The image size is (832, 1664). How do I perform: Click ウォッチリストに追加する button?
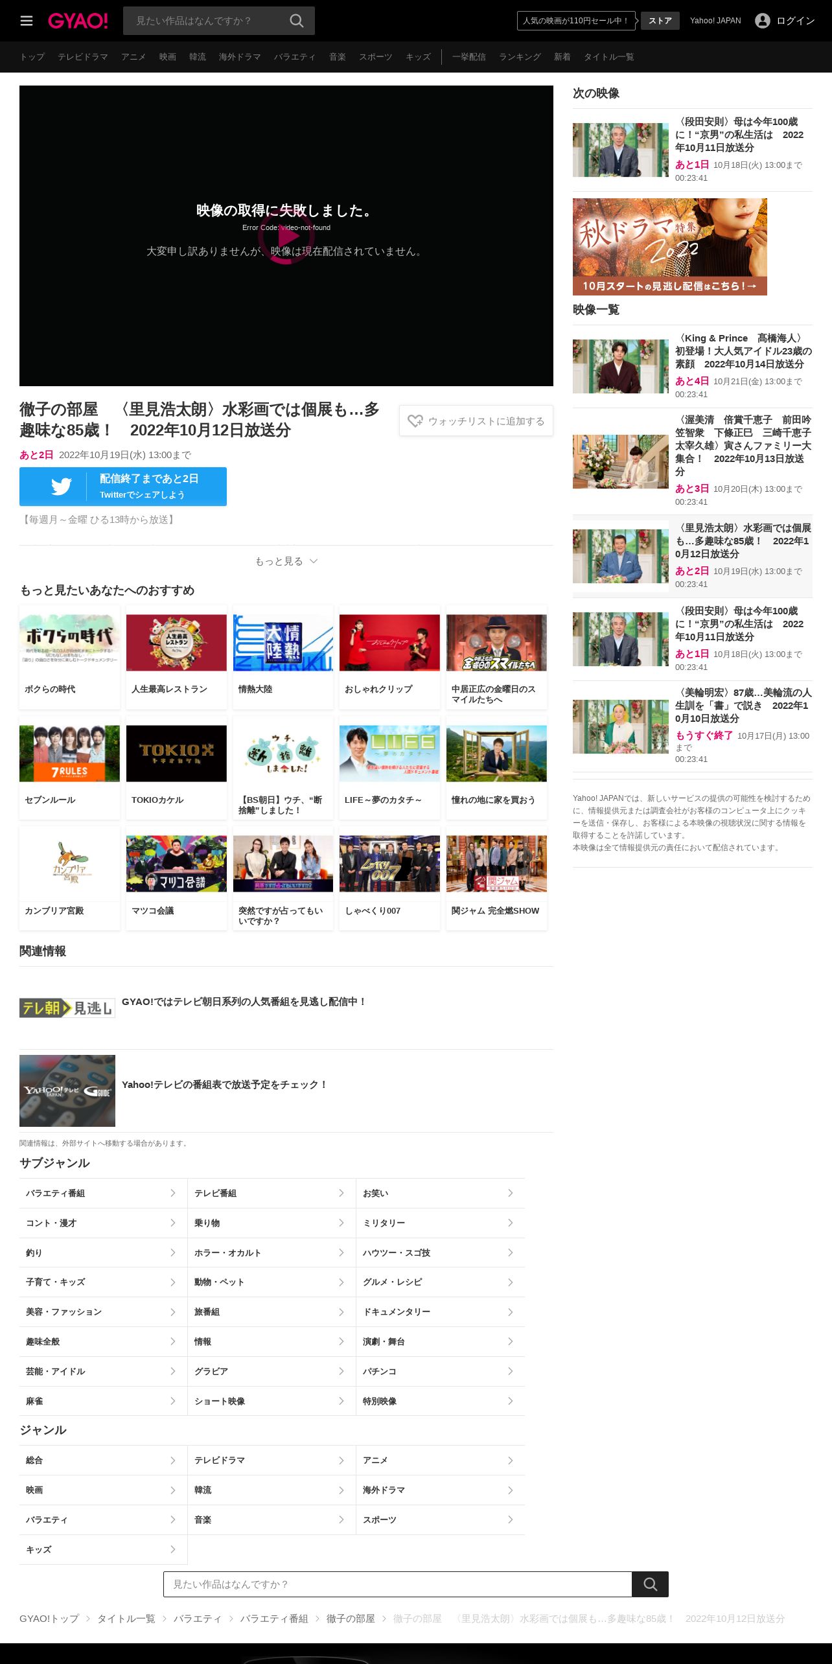476,421
